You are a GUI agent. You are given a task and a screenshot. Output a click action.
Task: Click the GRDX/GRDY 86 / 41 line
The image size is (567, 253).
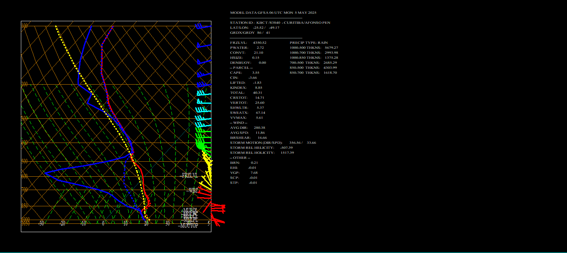coord(250,33)
